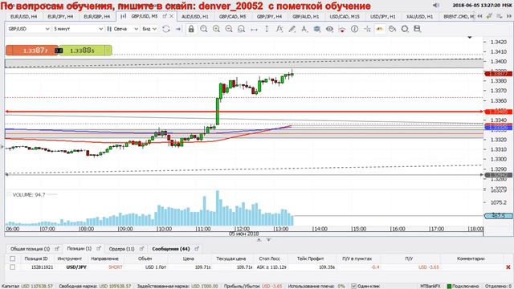The height and width of the screenshot is (289, 514).
Task: Sort by Инструмент column header
Action: pyautogui.click(x=70, y=258)
